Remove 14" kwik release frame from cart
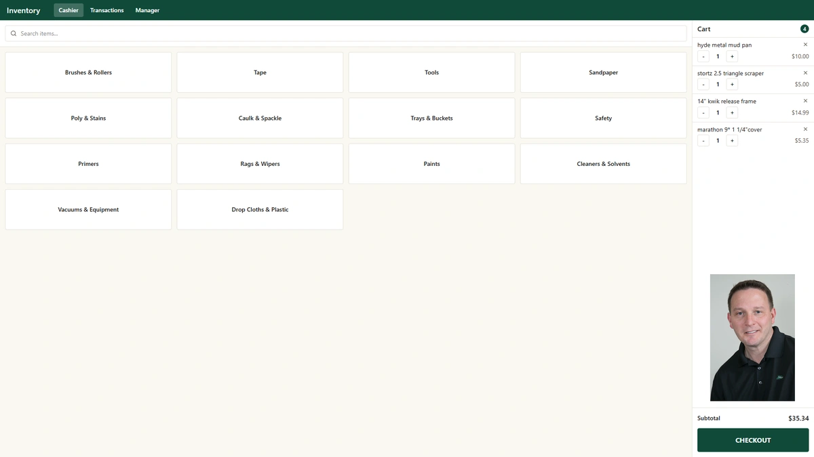 coord(805,101)
